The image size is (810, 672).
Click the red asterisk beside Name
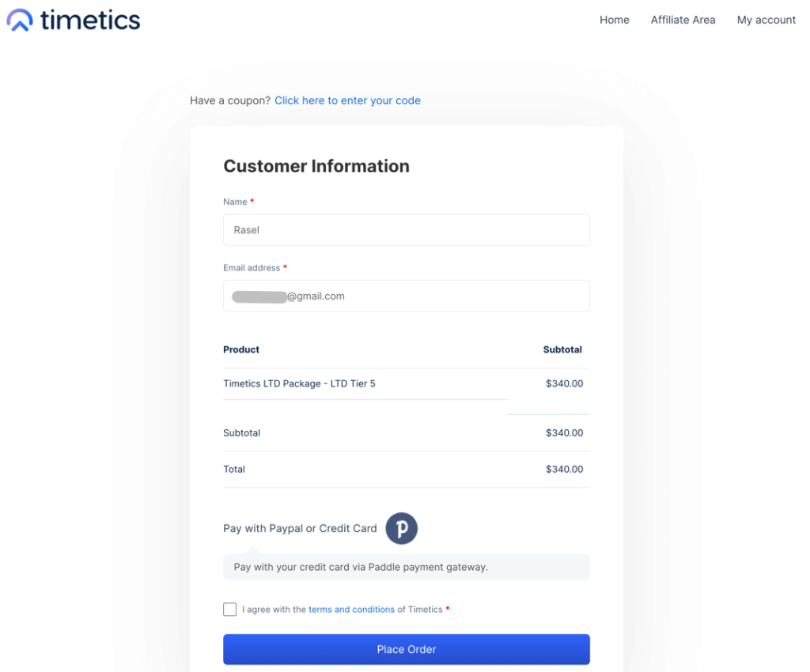(x=252, y=202)
